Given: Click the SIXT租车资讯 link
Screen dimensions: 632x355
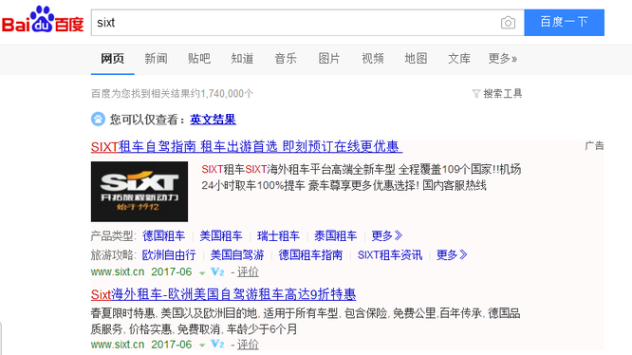Looking at the screenshot, I should [390, 254].
